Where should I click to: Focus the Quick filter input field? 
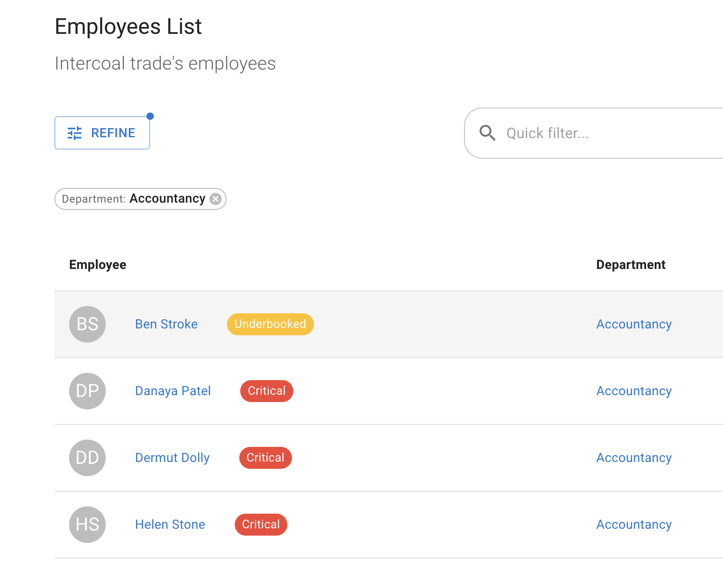pos(594,133)
